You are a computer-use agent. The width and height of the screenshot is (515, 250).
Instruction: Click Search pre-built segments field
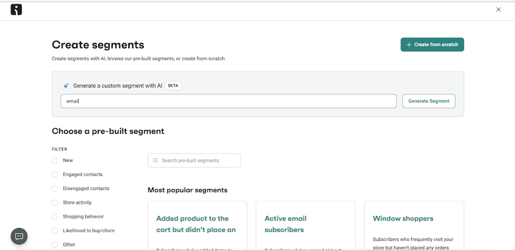pyautogui.click(x=194, y=160)
